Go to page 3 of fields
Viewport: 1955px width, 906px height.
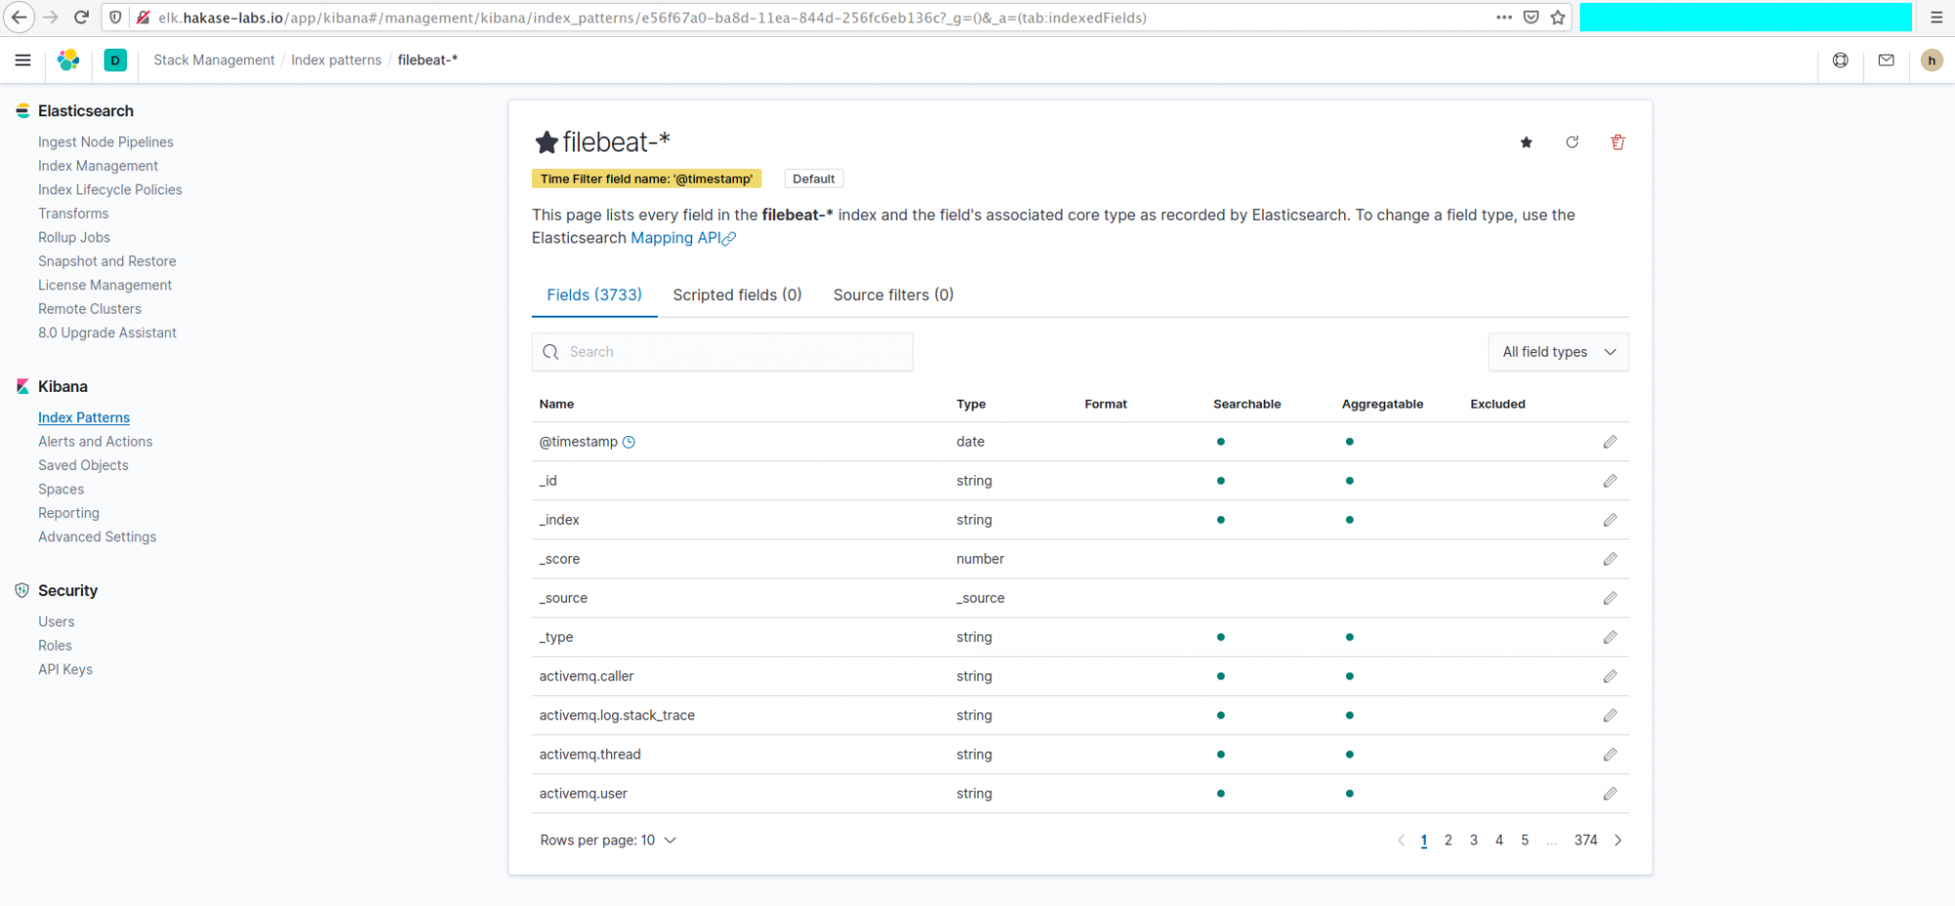pos(1474,841)
